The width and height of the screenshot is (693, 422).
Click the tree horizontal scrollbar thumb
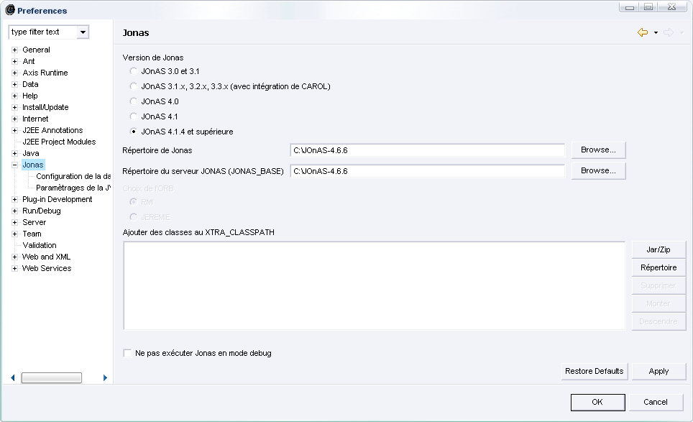click(x=52, y=378)
